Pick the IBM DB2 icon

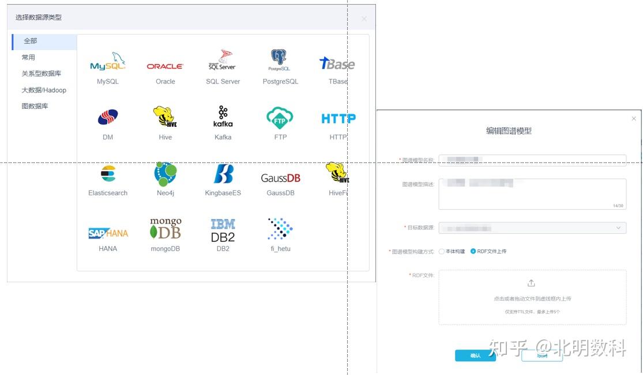point(223,231)
